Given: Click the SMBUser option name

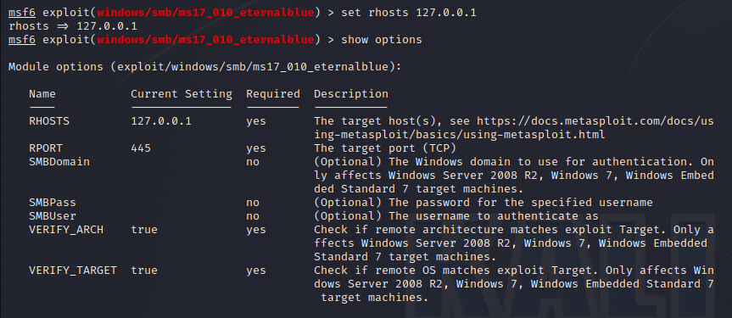Looking at the screenshot, I should pyautogui.click(x=53, y=216).
